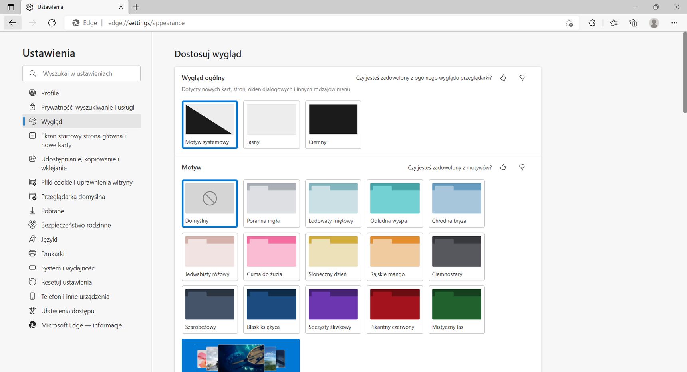Choose the Ciemnoszary theme
This screenshot has width=687, height=372.
[x=457, y=257]
